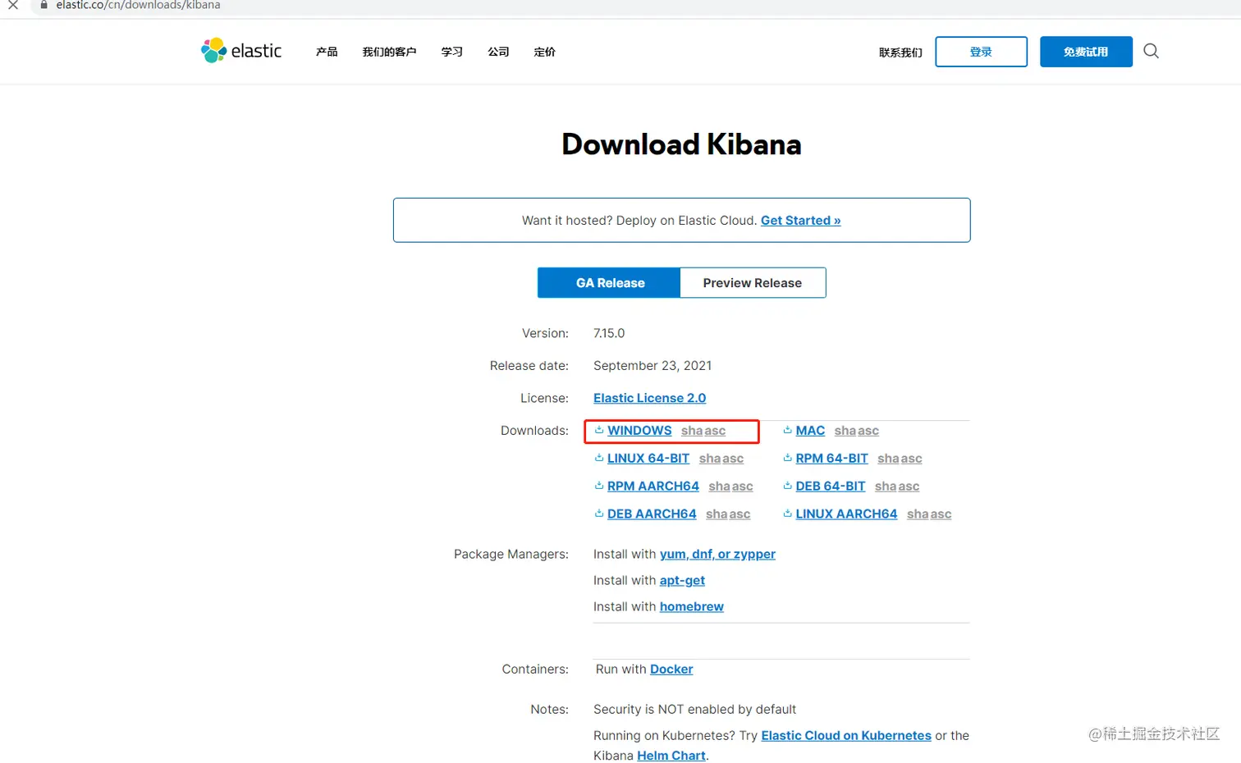Download the RPM 64-BIT package
The image size is (1241, 763).
point(831,459)
